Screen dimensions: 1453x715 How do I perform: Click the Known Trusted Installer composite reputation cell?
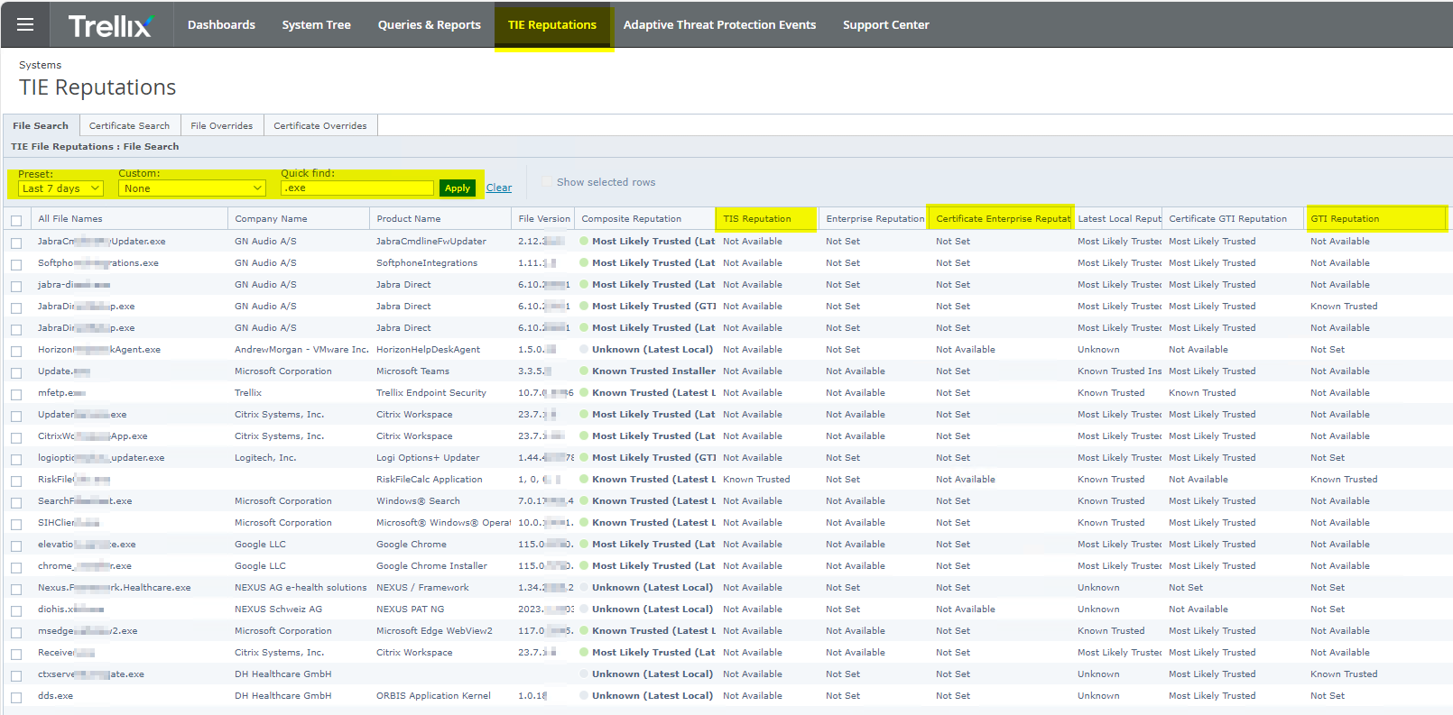[653, 371]
